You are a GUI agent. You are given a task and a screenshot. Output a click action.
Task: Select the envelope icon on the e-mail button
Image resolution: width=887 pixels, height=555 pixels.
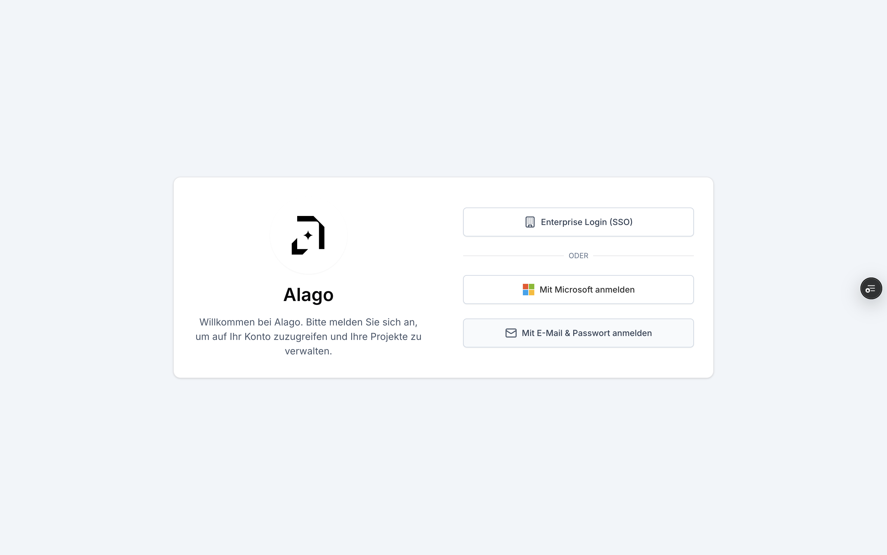pos(511,333)
